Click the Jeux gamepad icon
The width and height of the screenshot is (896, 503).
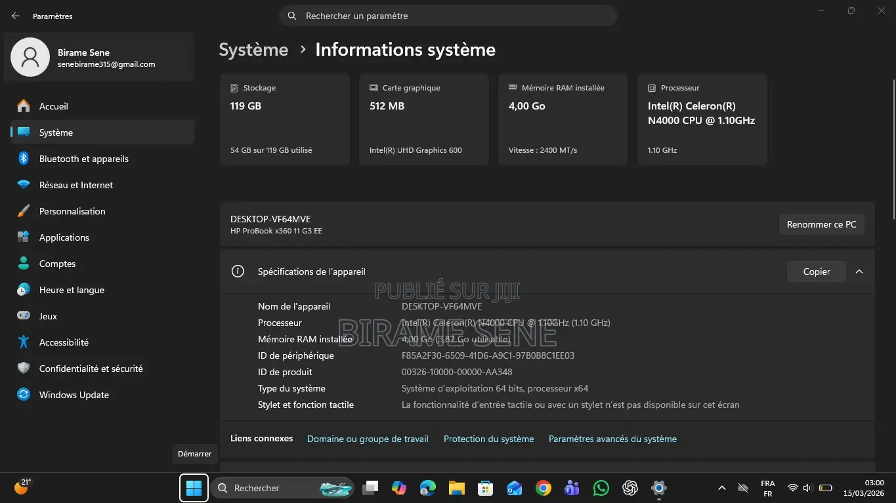point(24,316)
